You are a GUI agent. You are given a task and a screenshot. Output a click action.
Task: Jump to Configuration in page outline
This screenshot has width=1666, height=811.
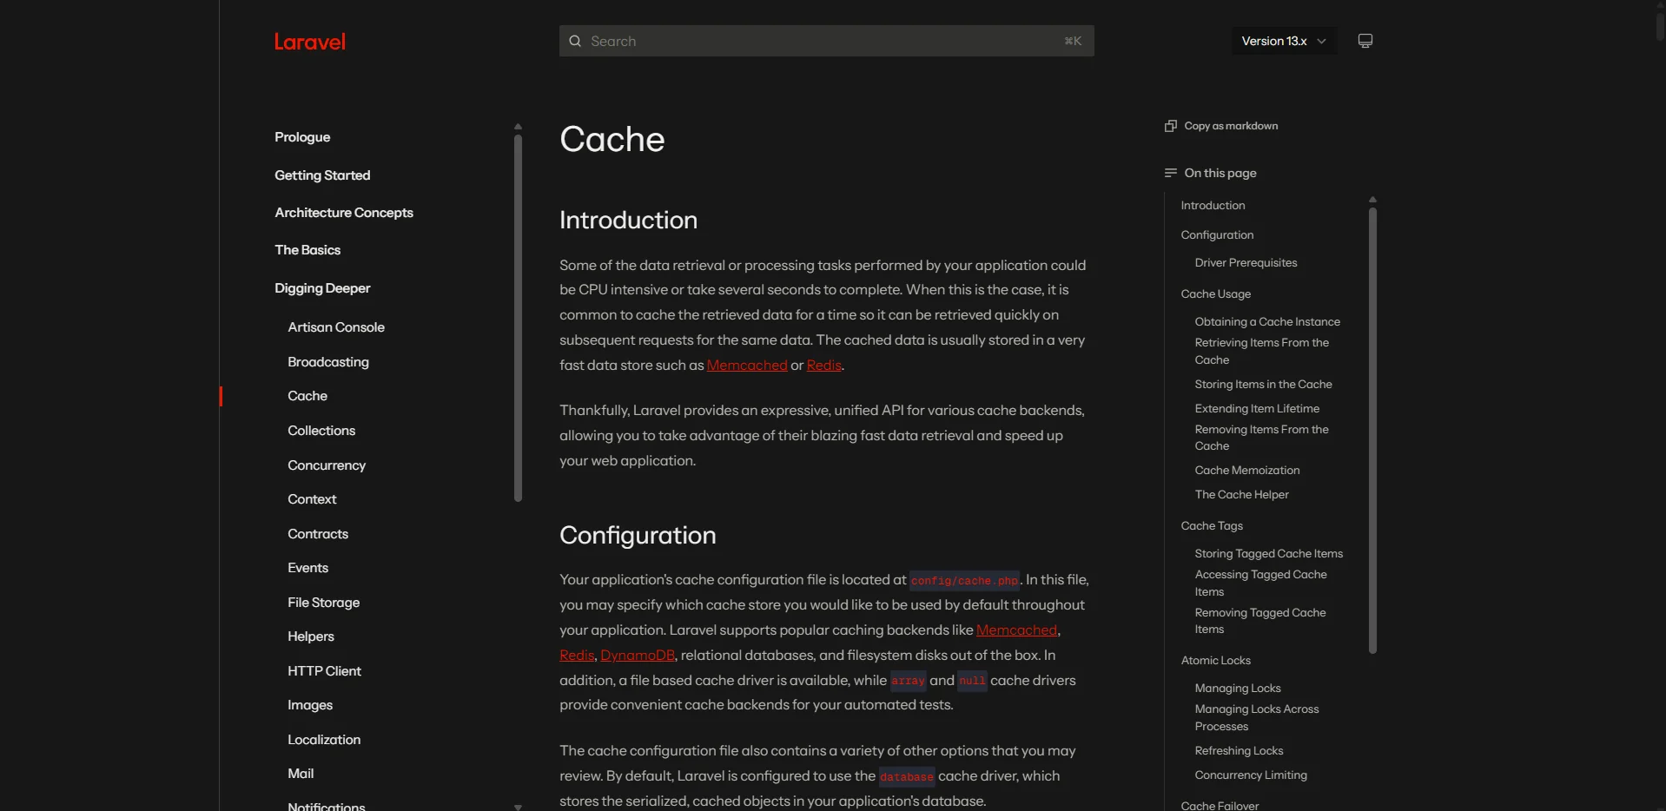[1217, 235]
